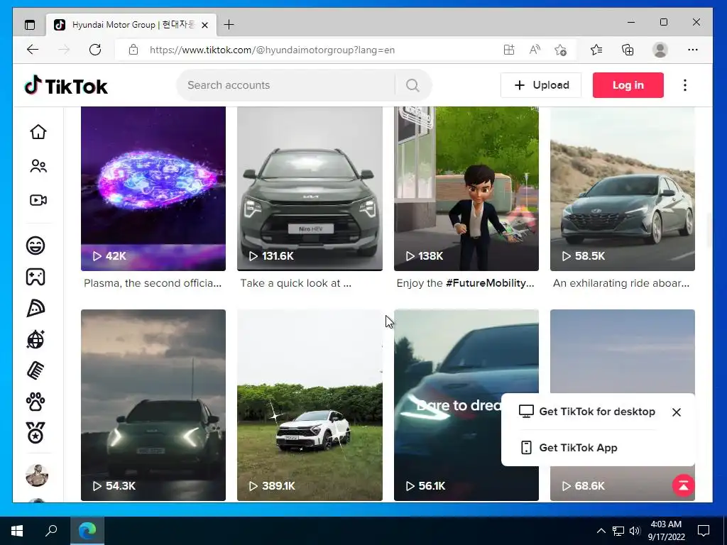The height and width of the screenshot is (545, 727).
Task: Select the Food pizza slice icon
Action: tap(35, 308)
